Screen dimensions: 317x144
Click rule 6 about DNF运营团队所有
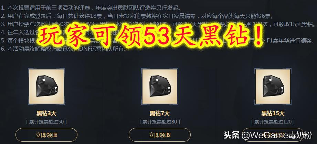click(x=64, y=49)
